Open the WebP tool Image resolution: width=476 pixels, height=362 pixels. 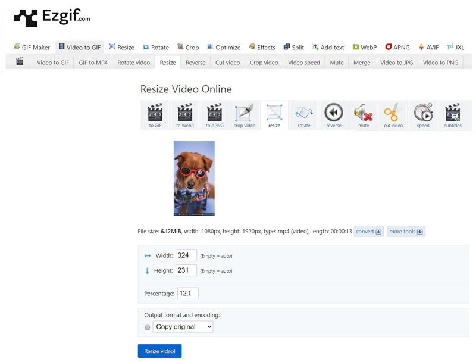point(365,48)
